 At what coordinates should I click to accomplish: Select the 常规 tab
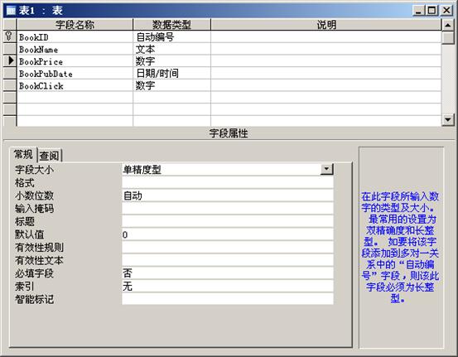(23, 154)
